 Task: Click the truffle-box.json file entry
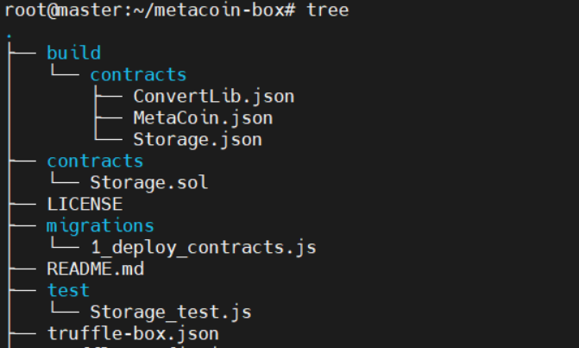pyautogui.click(x=133, y=333)
